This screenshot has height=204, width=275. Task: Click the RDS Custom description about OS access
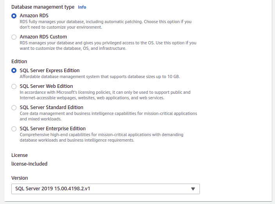(x=108, y=46)
